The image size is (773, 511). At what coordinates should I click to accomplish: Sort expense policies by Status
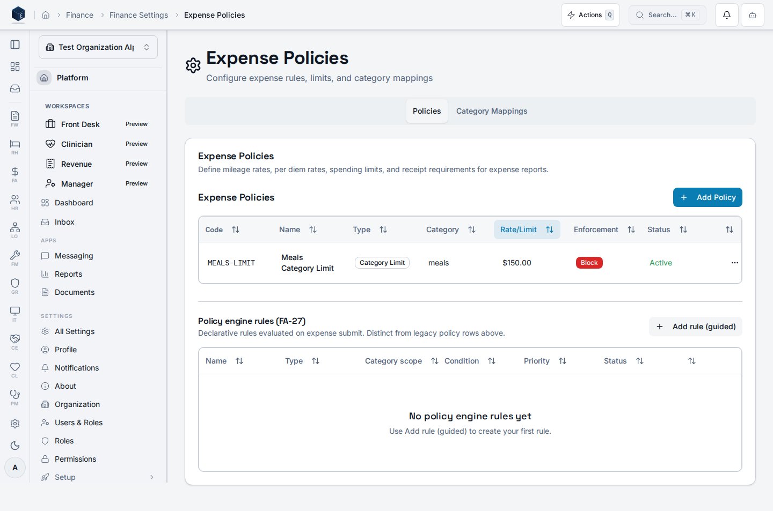667,229
